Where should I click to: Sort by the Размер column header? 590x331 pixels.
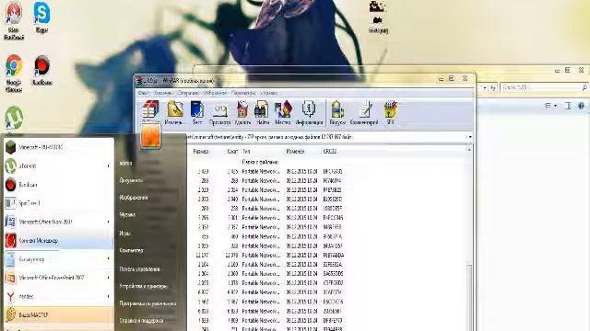point(201,151)
